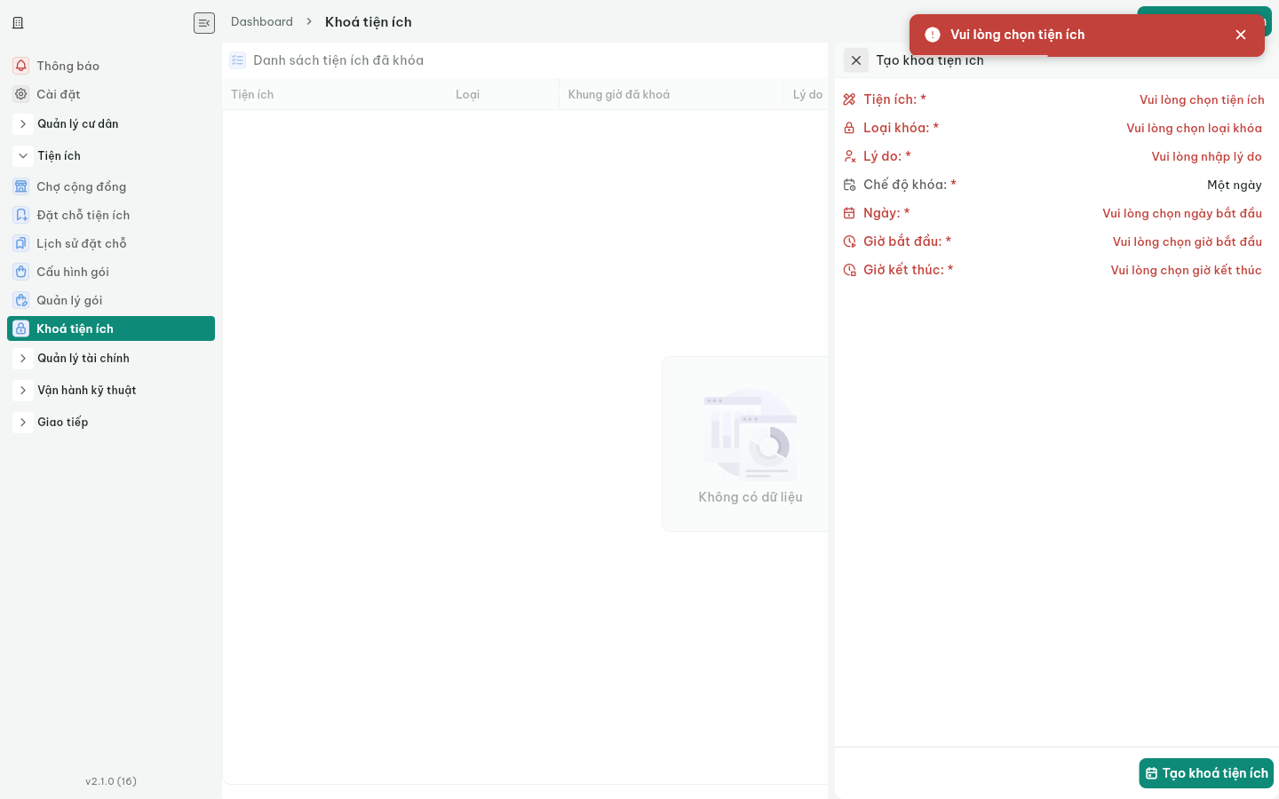
Task: Expand Quản lý tài chính section
Action: click(23, 359)
